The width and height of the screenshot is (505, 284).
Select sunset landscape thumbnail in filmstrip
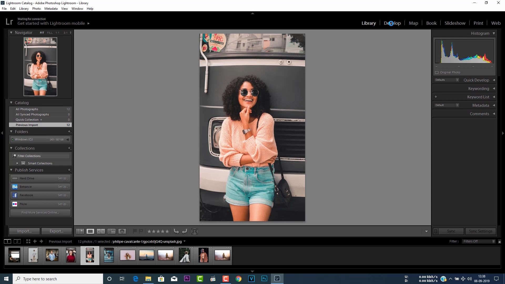click(x=147, y=255)
